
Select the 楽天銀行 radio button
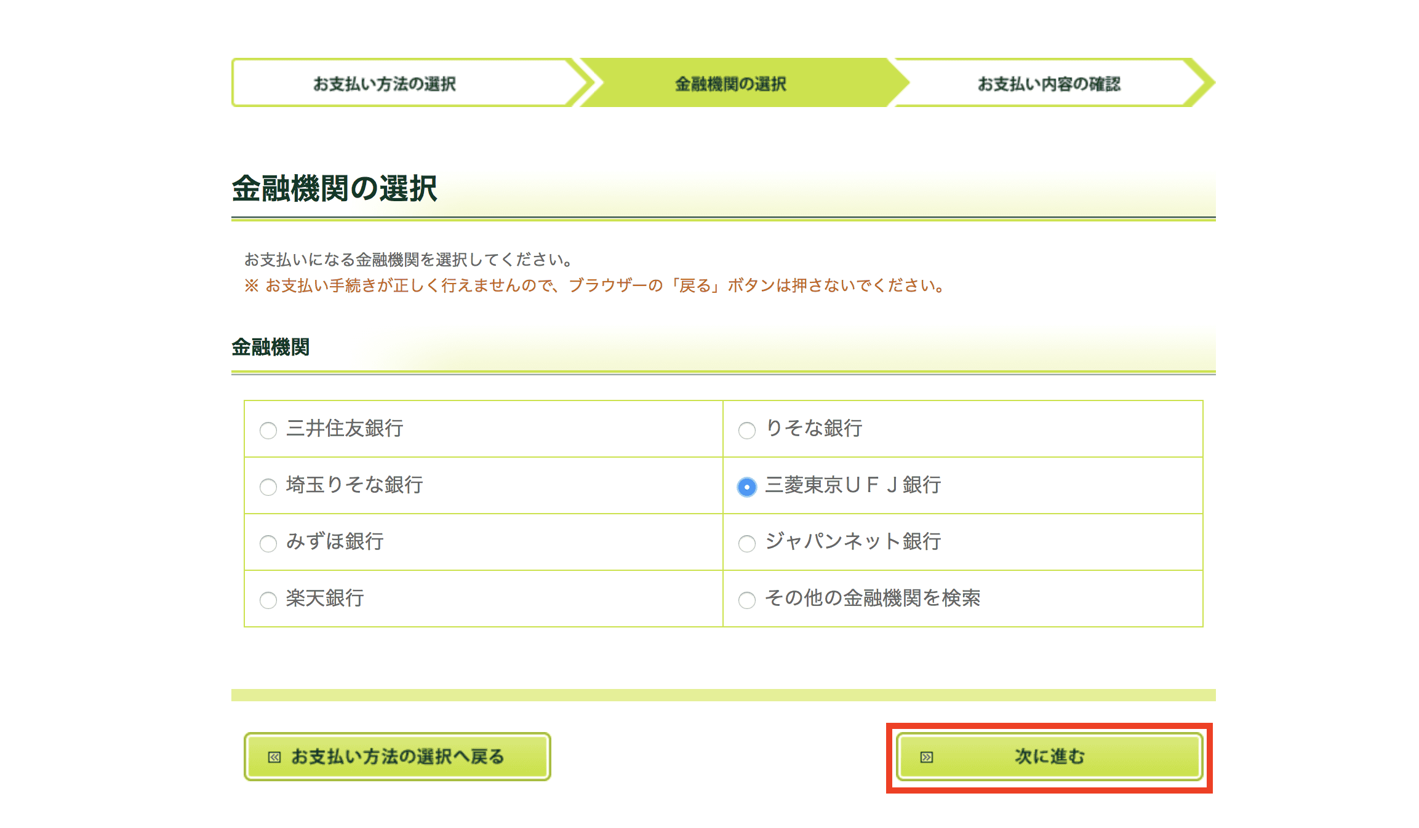268,600
